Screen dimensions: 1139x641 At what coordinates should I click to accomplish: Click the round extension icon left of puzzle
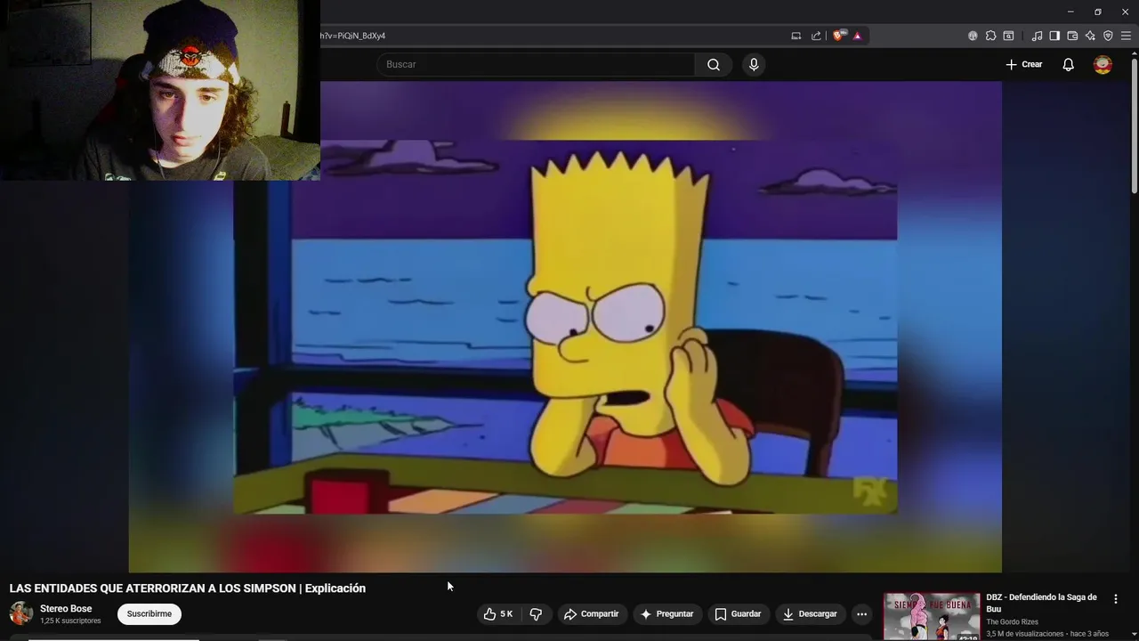[x=973, y=36]
